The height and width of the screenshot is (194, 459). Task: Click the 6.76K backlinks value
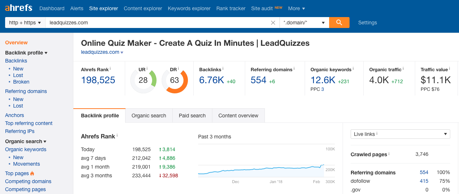click(x=212, y=80)
